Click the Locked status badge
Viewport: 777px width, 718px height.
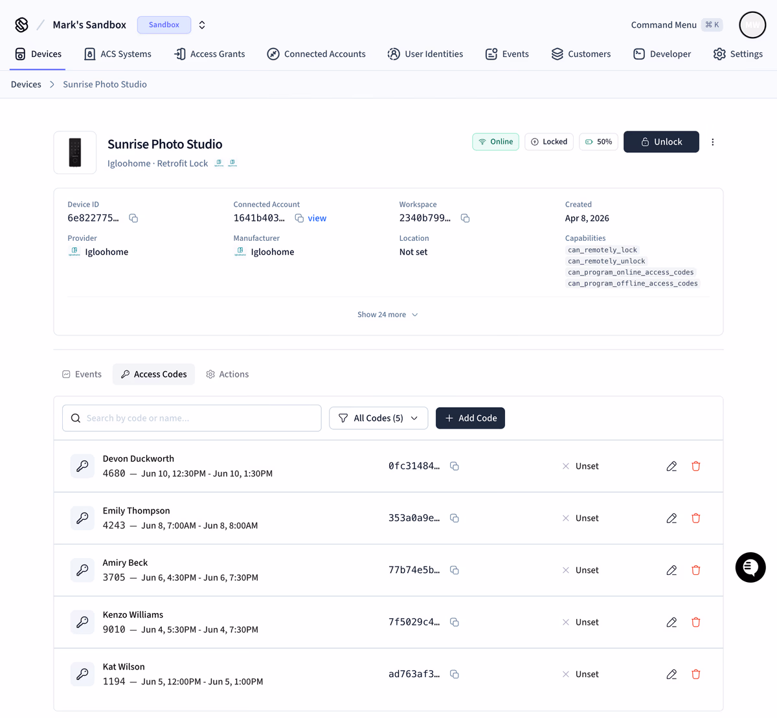coord(549,142)
